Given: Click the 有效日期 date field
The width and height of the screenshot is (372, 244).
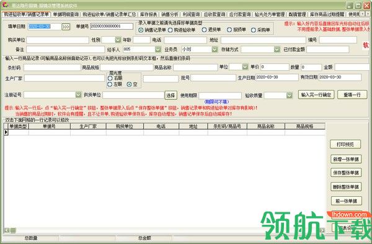Looking at the screenshot, I should (340, 77).
